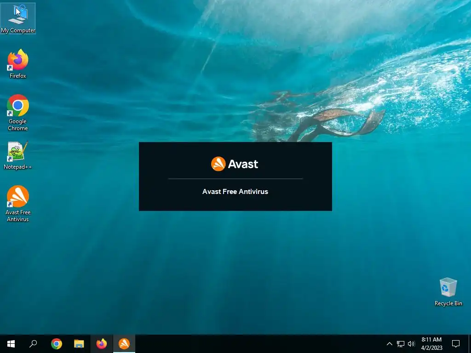Show hidden system tray icons
Image resolution: width=471 pixels, height=353 pixels.
coord(389,344)
